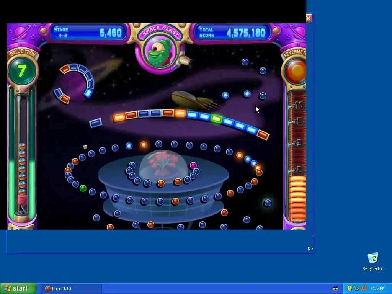
Task: Select the Pego 0.10 taskbar button
Action: (x=71, y=289)
